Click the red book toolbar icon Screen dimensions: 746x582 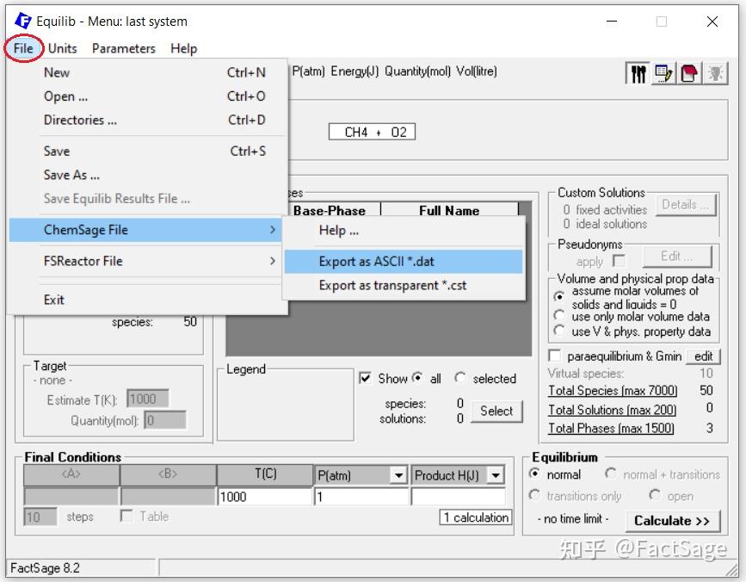pos(689,74)
